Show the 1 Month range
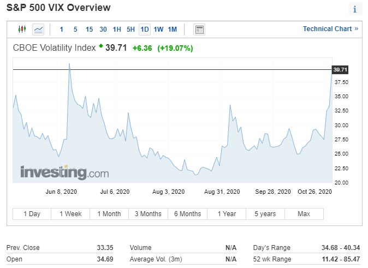 tap(109, 214)
